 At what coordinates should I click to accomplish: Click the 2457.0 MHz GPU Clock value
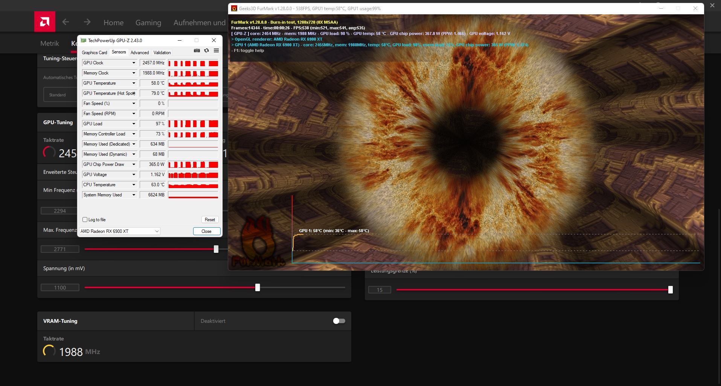153,63
